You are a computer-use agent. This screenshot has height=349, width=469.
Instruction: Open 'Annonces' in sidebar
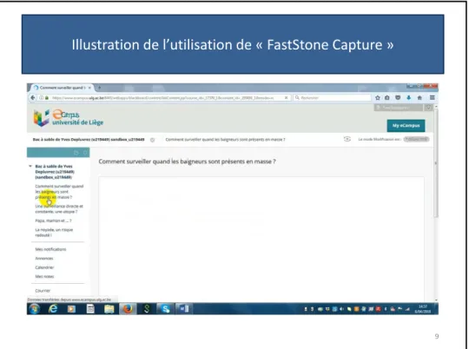44,259
